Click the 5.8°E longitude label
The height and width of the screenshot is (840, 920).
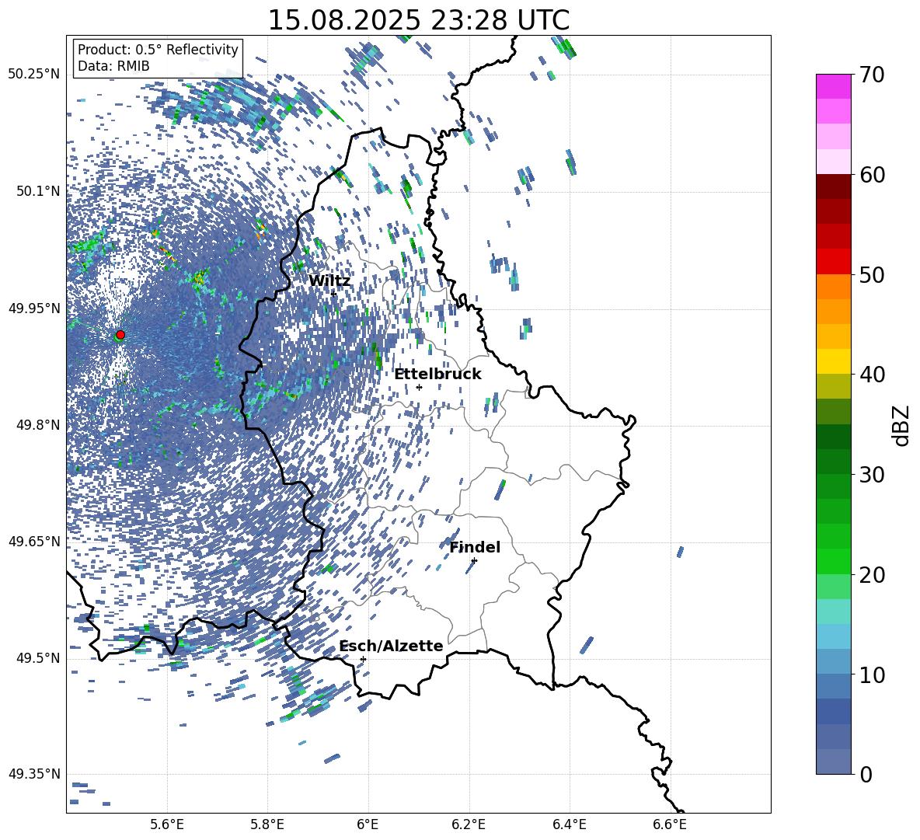[x=267, y=824]
